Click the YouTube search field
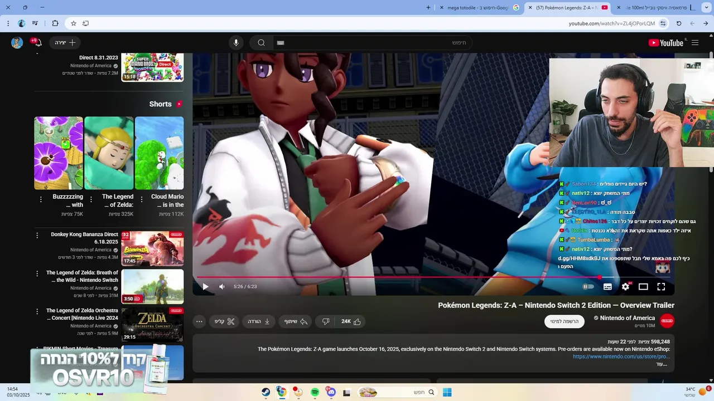 tap(373, 43)
